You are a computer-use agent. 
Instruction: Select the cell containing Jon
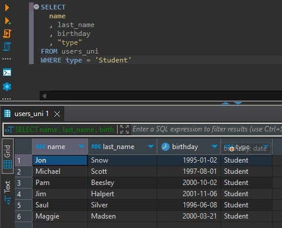60,160
